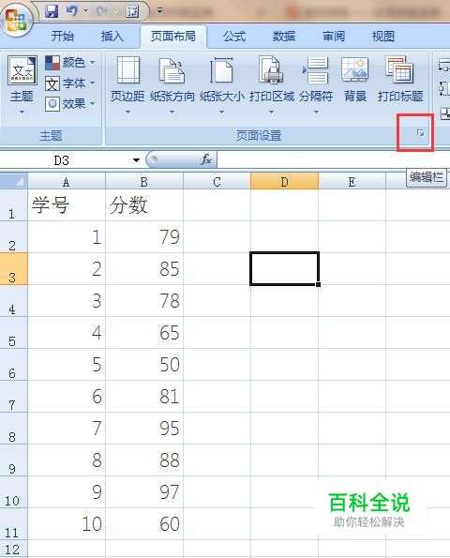
Task: Select row 3 header
Action: tap(13, 269)
